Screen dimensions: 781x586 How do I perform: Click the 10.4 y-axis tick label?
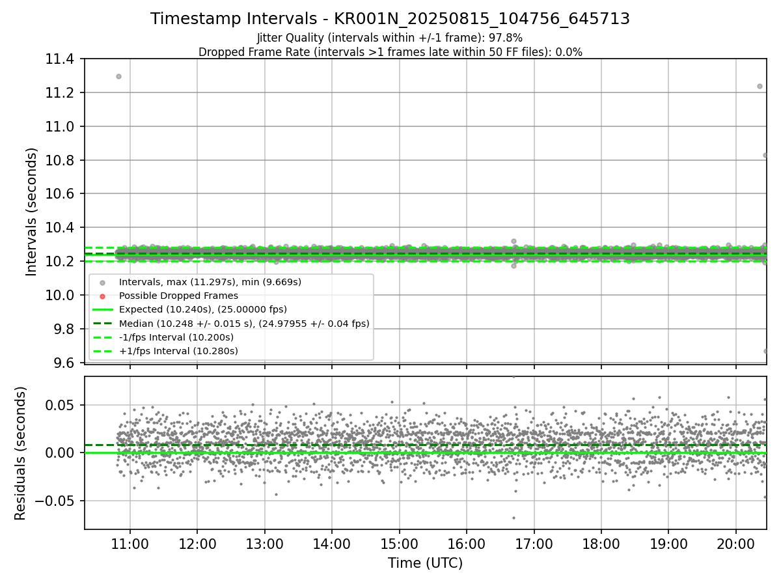coord(61,228)
